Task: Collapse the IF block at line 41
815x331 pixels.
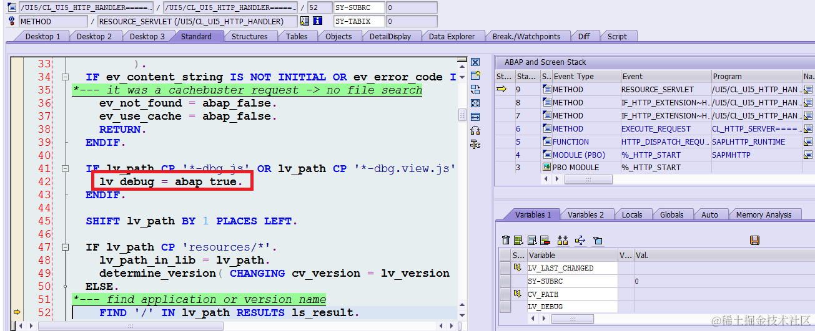Action: tap(65, 169)
